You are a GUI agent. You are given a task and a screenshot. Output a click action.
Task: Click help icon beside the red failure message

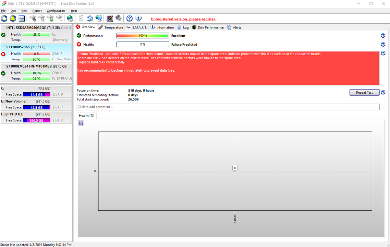pos(383,53)
